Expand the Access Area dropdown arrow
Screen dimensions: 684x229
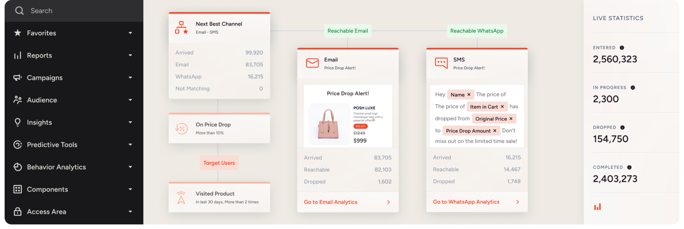[x=130, y=211]
